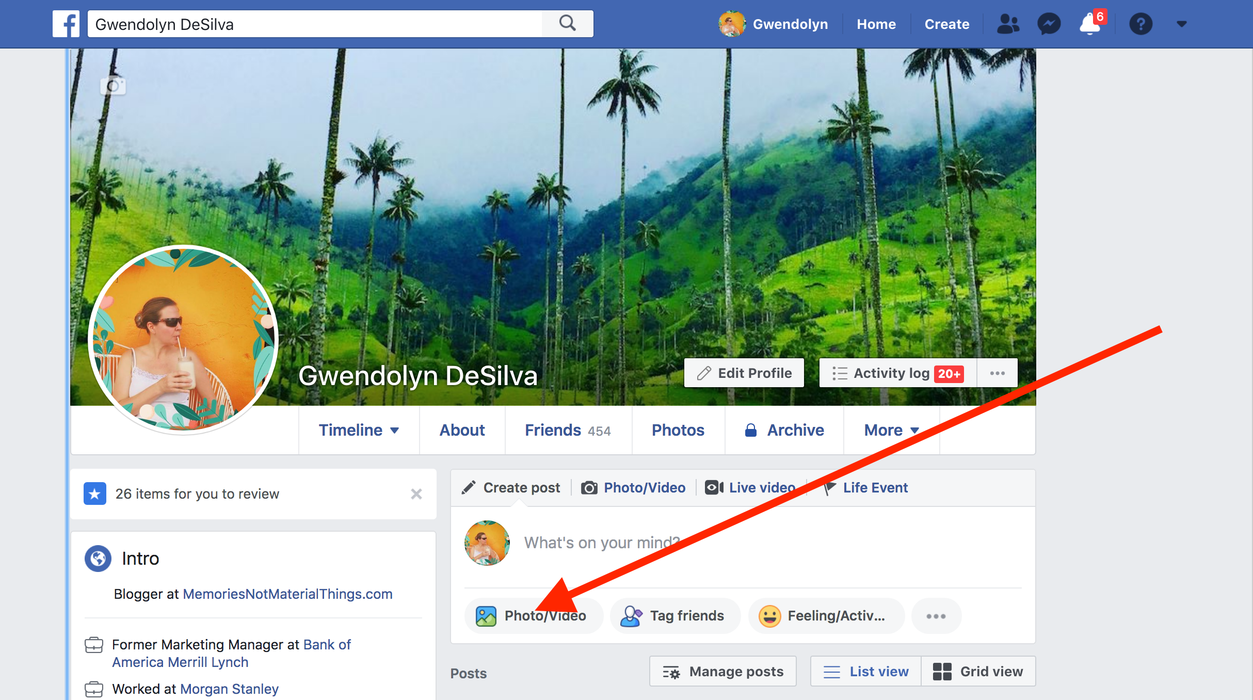Expand the Timeline dropdown
Image resolution: width=1253 pixels, height=700 pixels.
click(359, 430)
